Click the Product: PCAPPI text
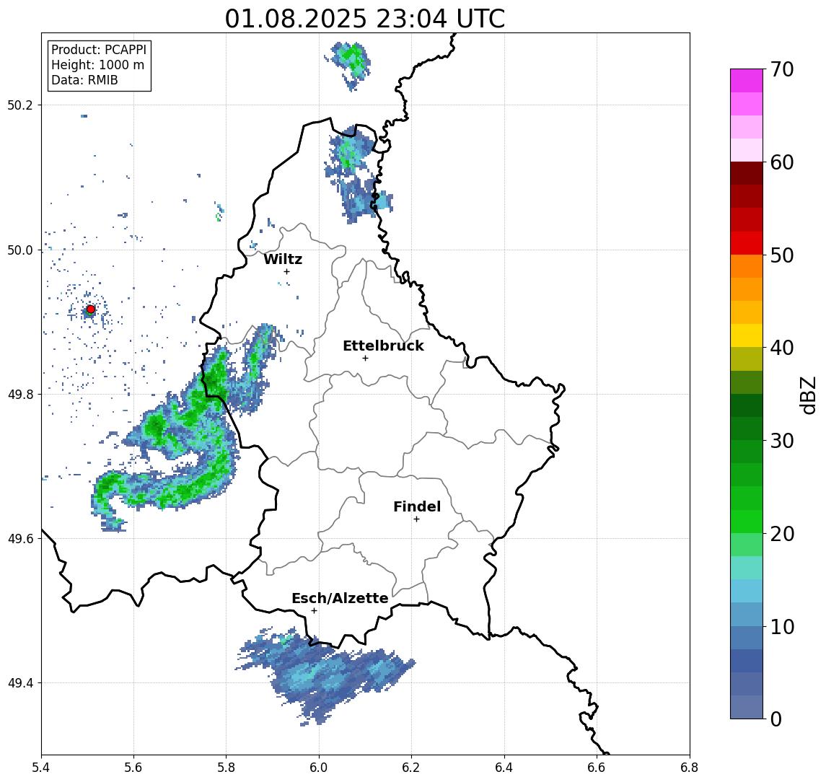The image size is (826, 782). (99, 50)
